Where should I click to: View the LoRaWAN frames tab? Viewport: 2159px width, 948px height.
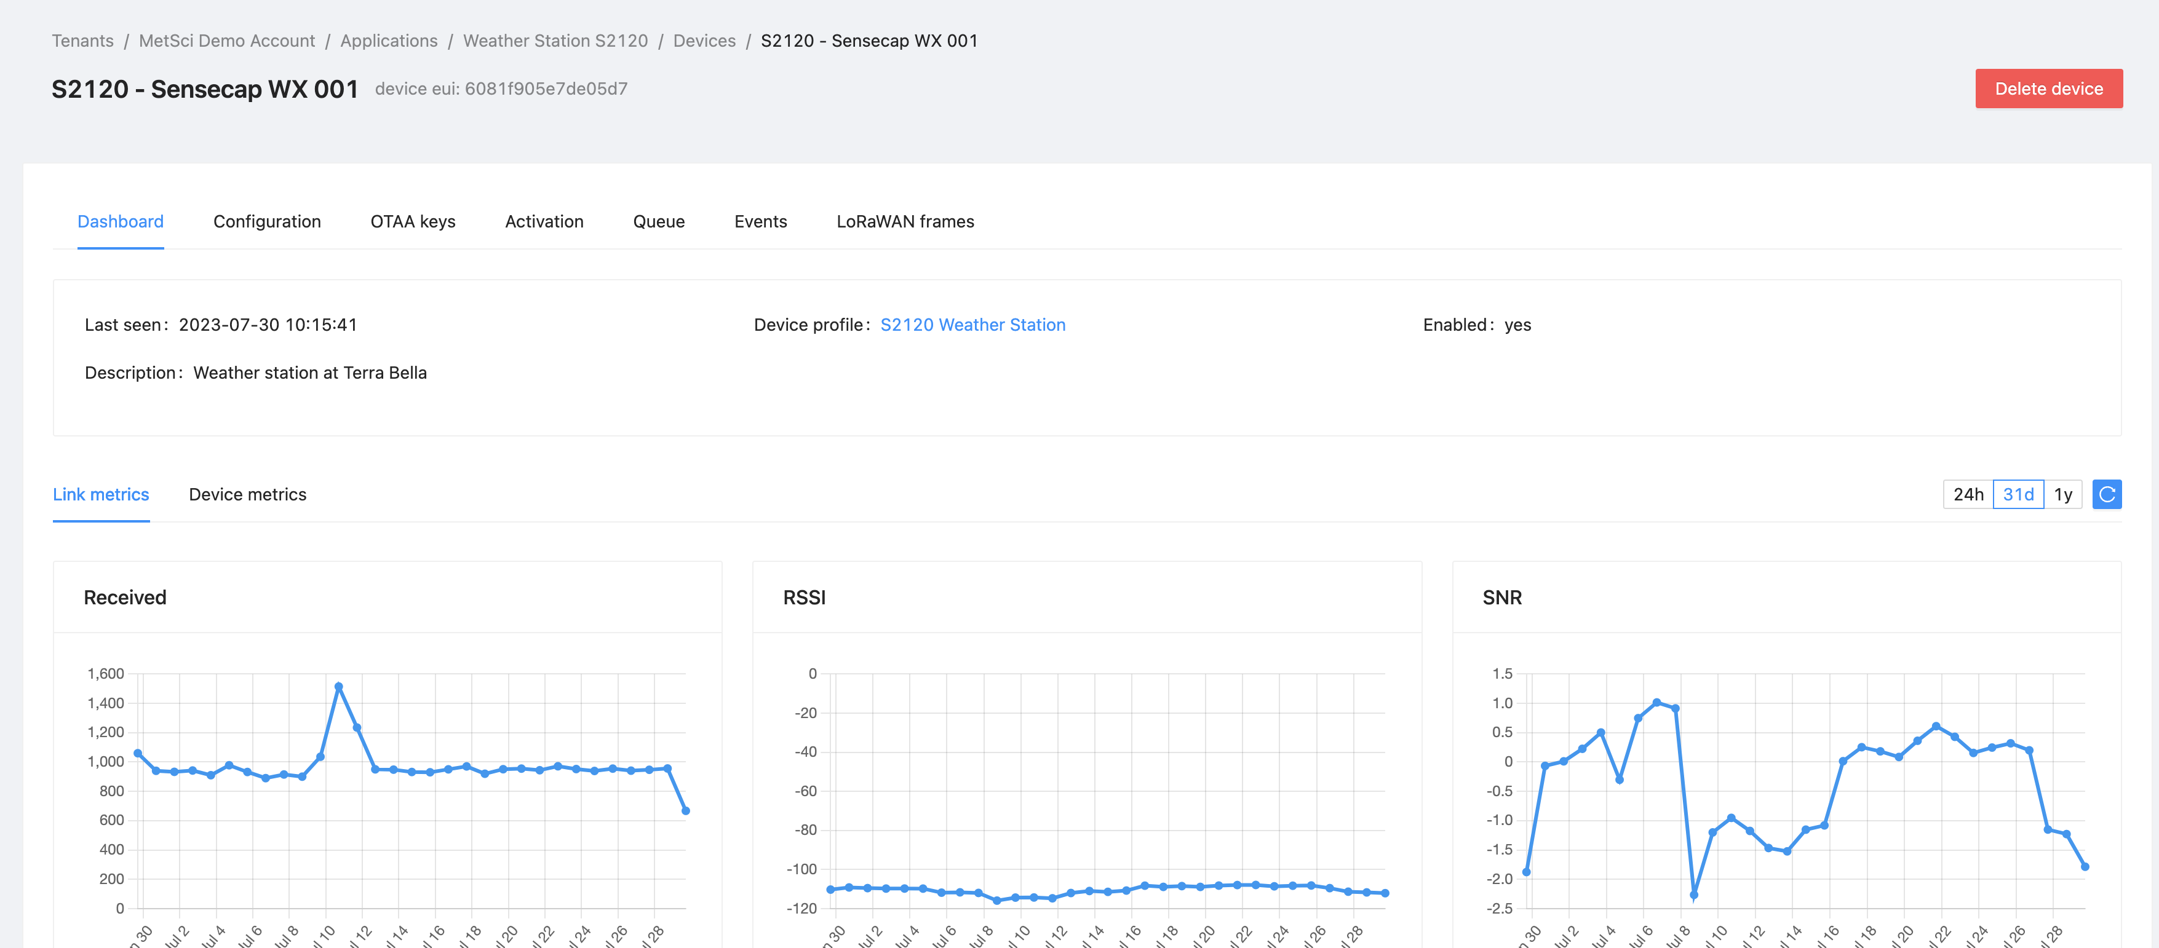point(905,221)
